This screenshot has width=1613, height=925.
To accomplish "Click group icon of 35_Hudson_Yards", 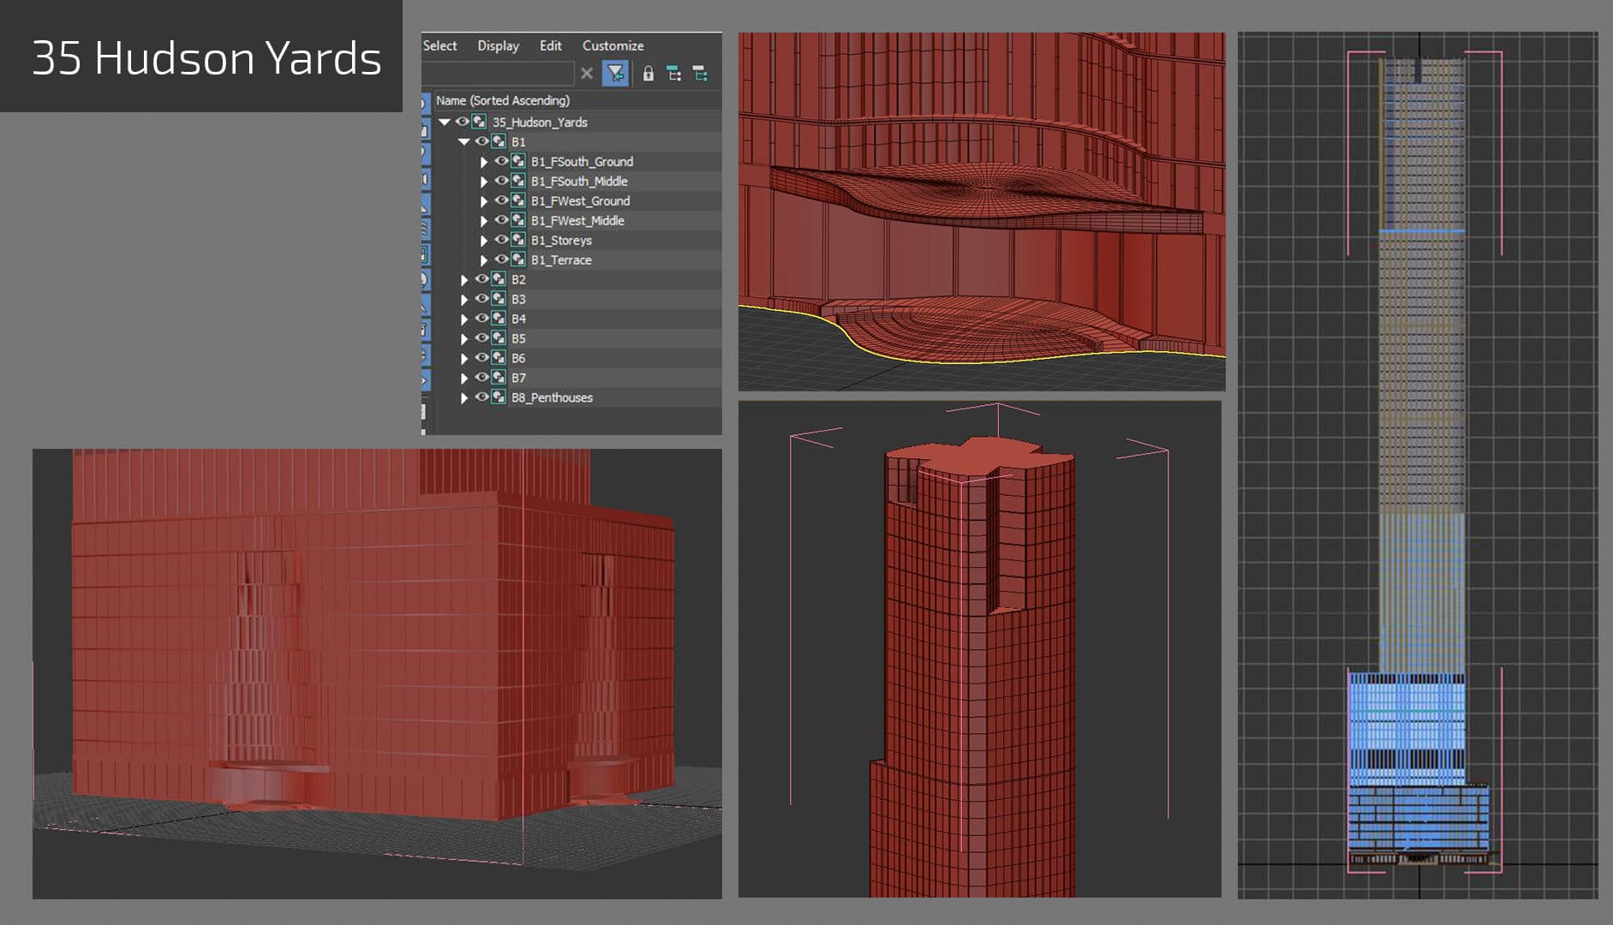I will tap(480, 122).
